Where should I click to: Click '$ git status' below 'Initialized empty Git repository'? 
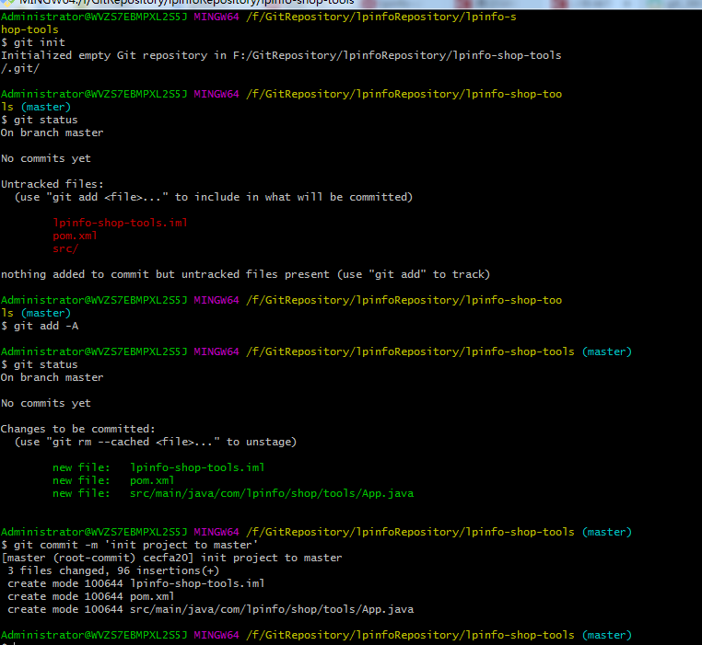click(40, 120)
